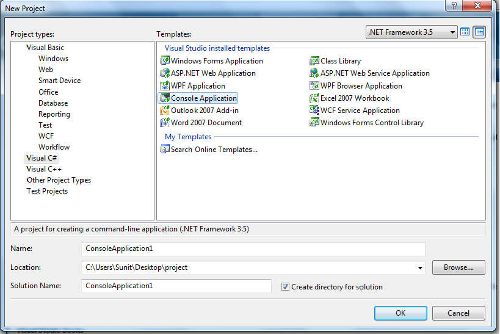
Task: Toggle Create directory for solution checkbox
Action: coord(285,287)
